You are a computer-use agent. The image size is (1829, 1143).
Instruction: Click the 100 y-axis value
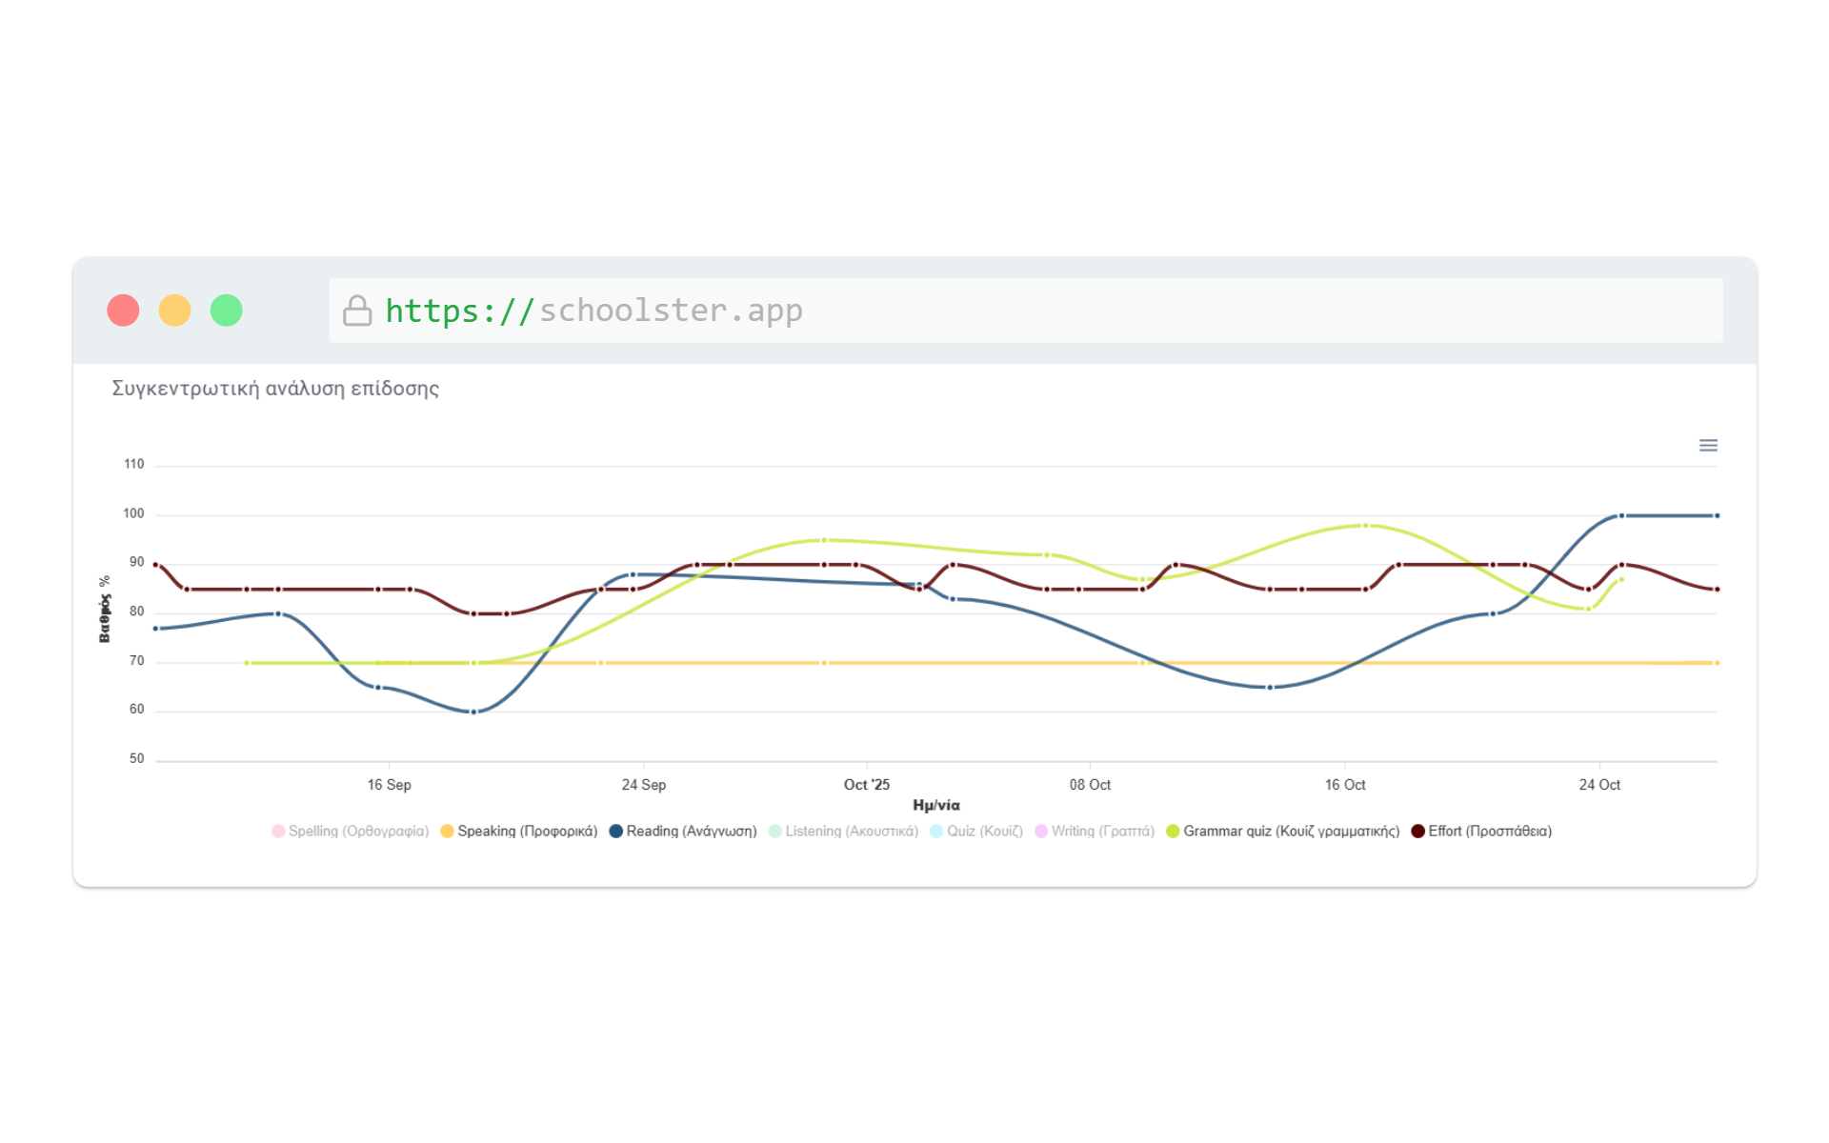(x=134, y=513)
